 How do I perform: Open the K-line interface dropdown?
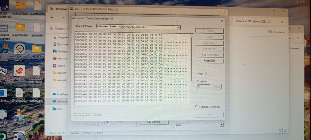tap(222, 125)
